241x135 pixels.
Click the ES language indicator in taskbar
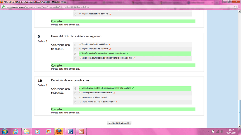[204, 131]
